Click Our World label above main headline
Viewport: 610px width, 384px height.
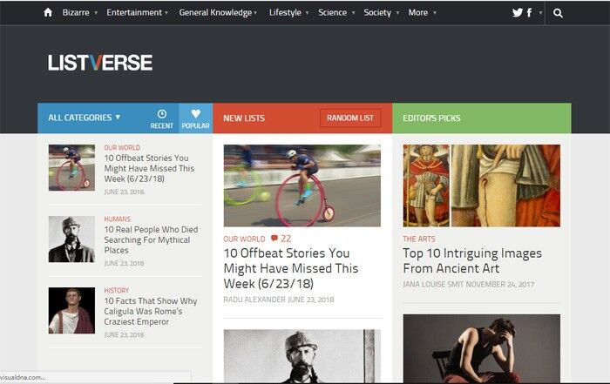tap(244, 239)
